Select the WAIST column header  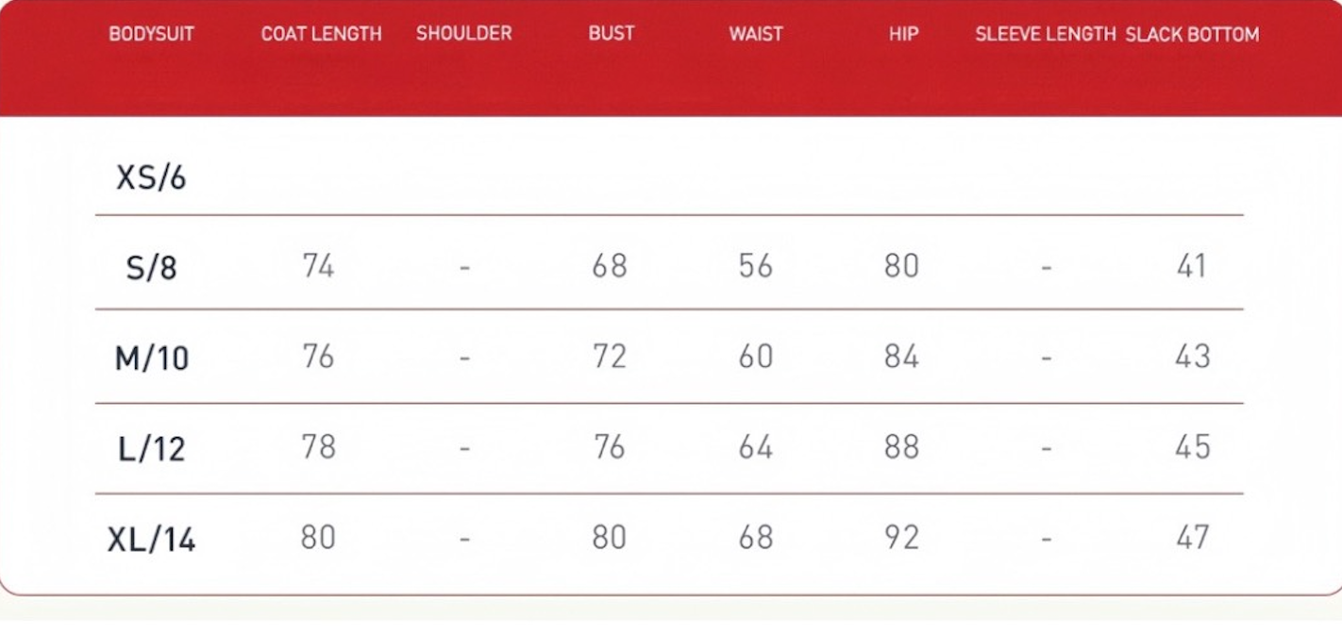pos(756,34)
